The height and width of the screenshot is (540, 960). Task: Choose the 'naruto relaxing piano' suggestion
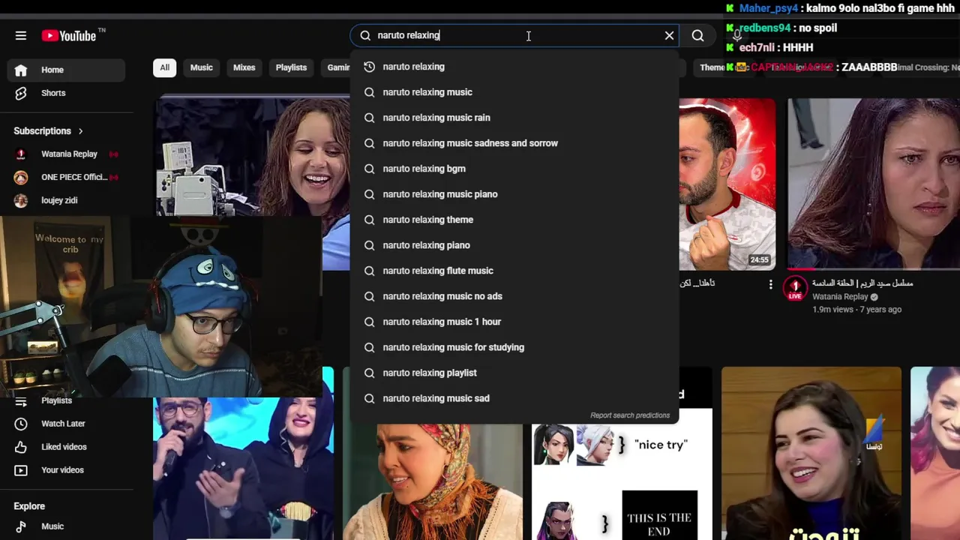(x=514, y=245)
